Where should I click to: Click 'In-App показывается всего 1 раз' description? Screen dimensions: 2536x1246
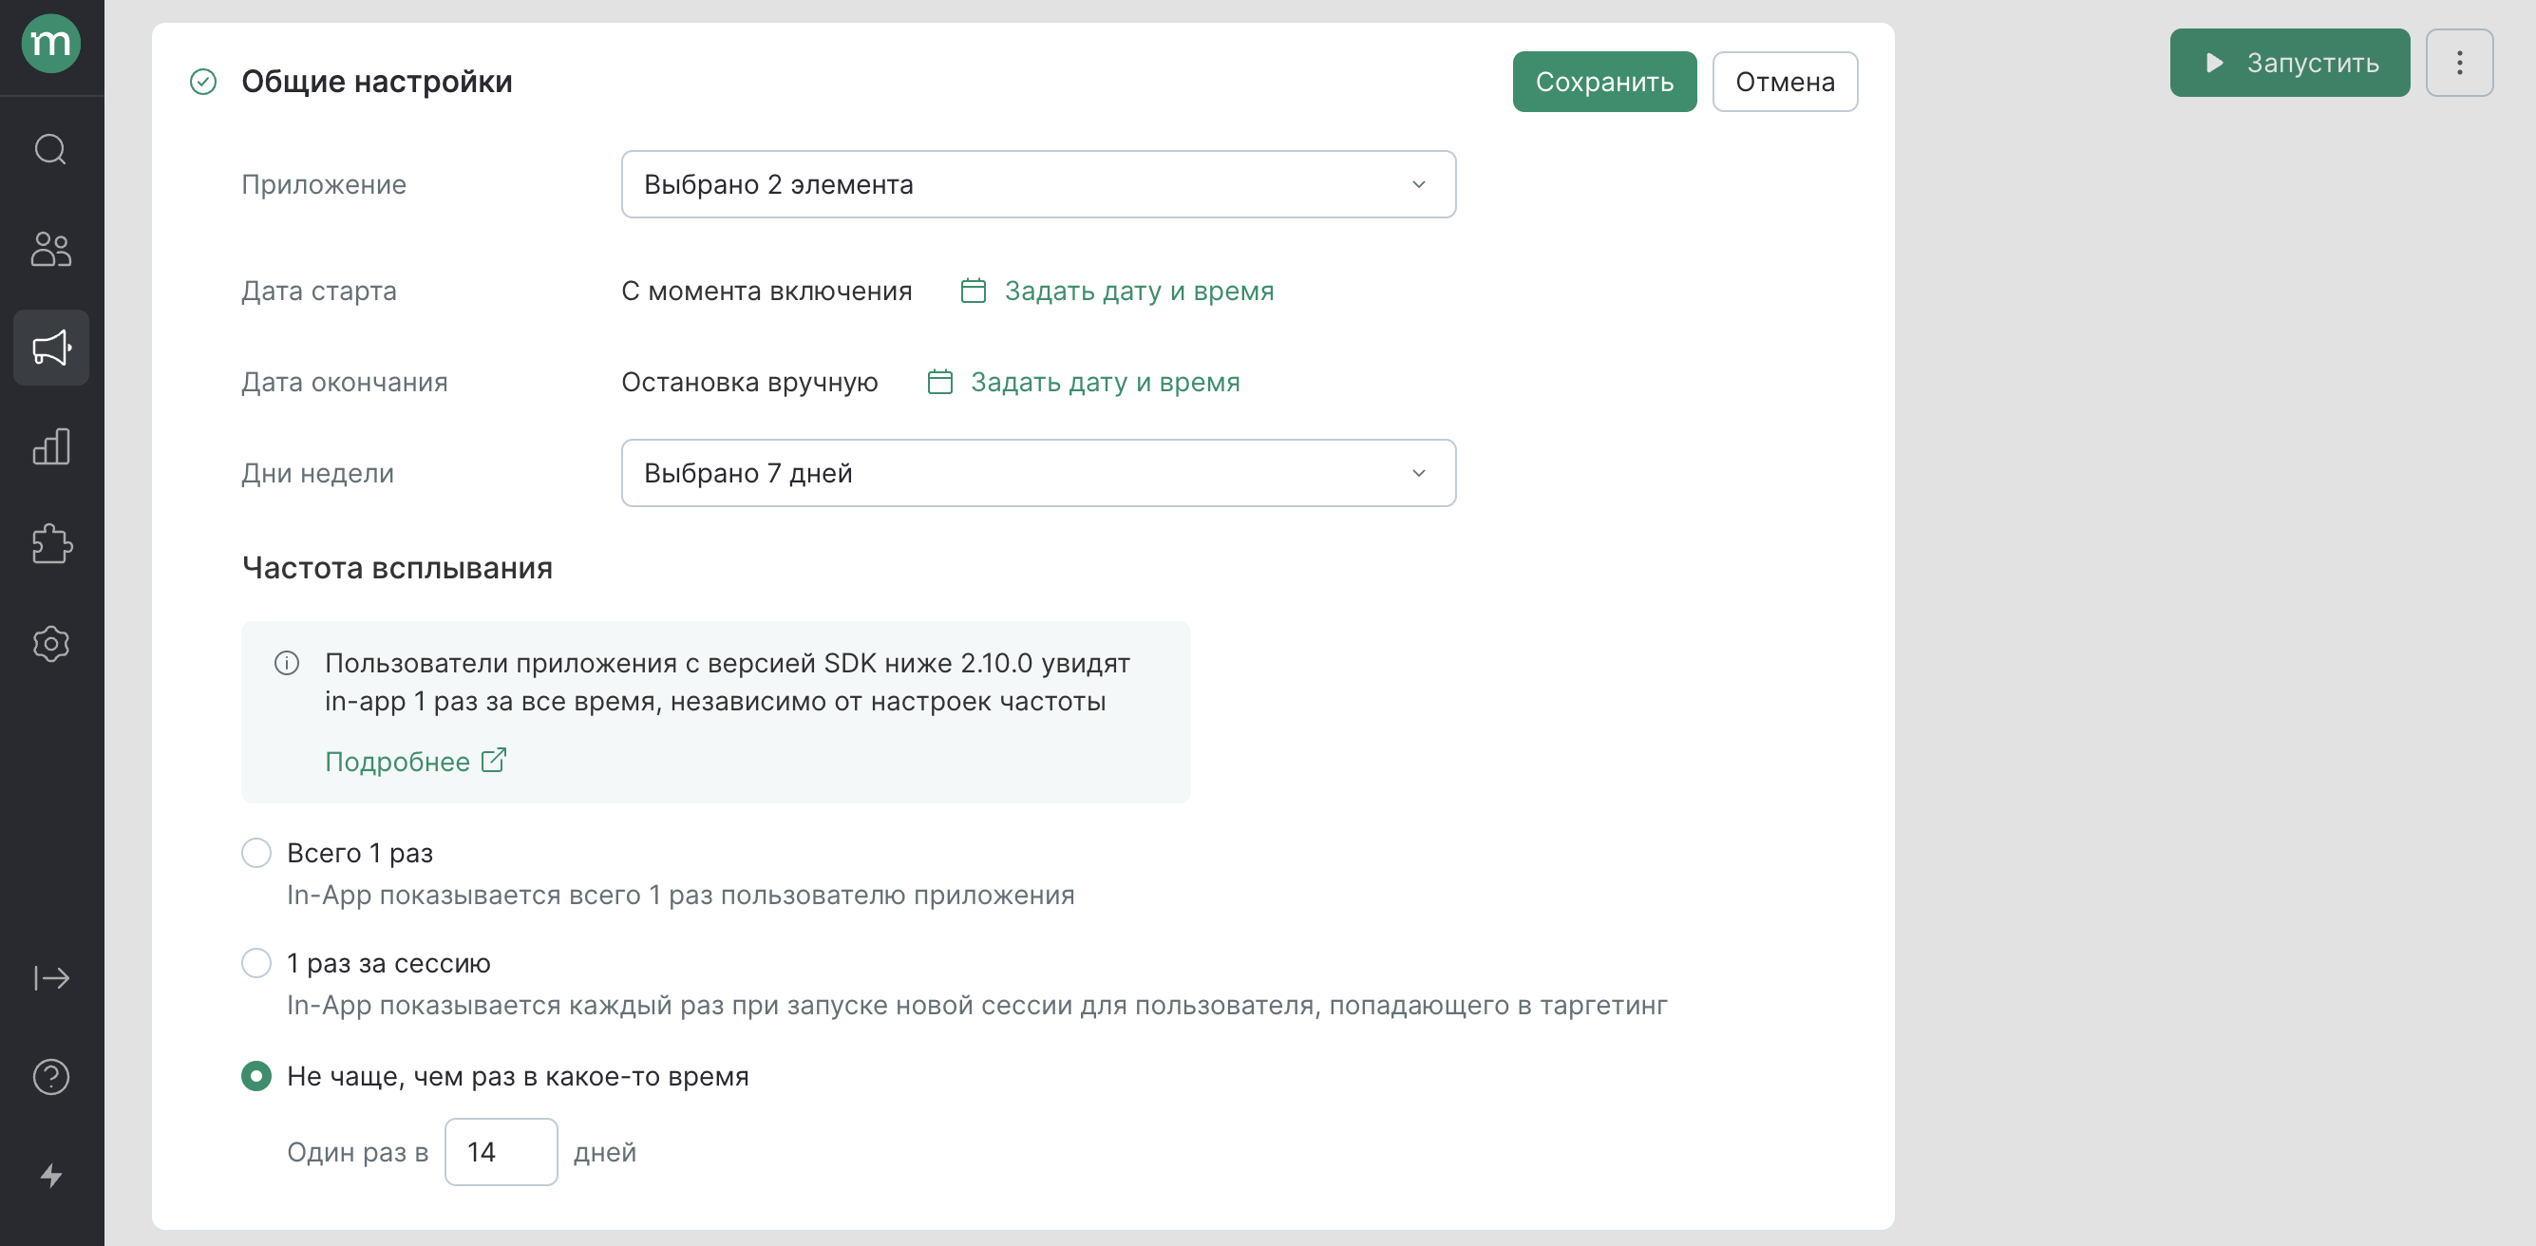681,895
